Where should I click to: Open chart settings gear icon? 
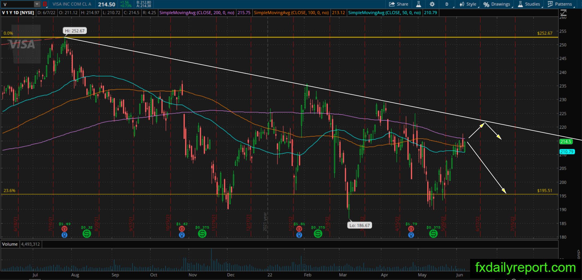point(432,4)
